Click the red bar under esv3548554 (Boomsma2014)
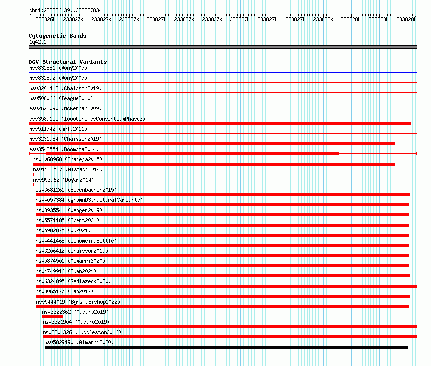Viewport: 431px width, 366px height. click(193, 154)
